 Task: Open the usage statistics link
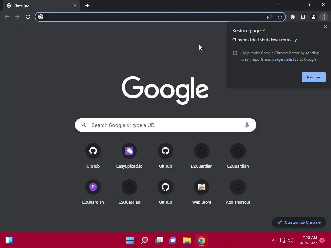(285, 59)
